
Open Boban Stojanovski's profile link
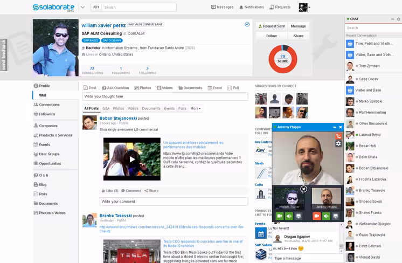[x=118, y=118]
